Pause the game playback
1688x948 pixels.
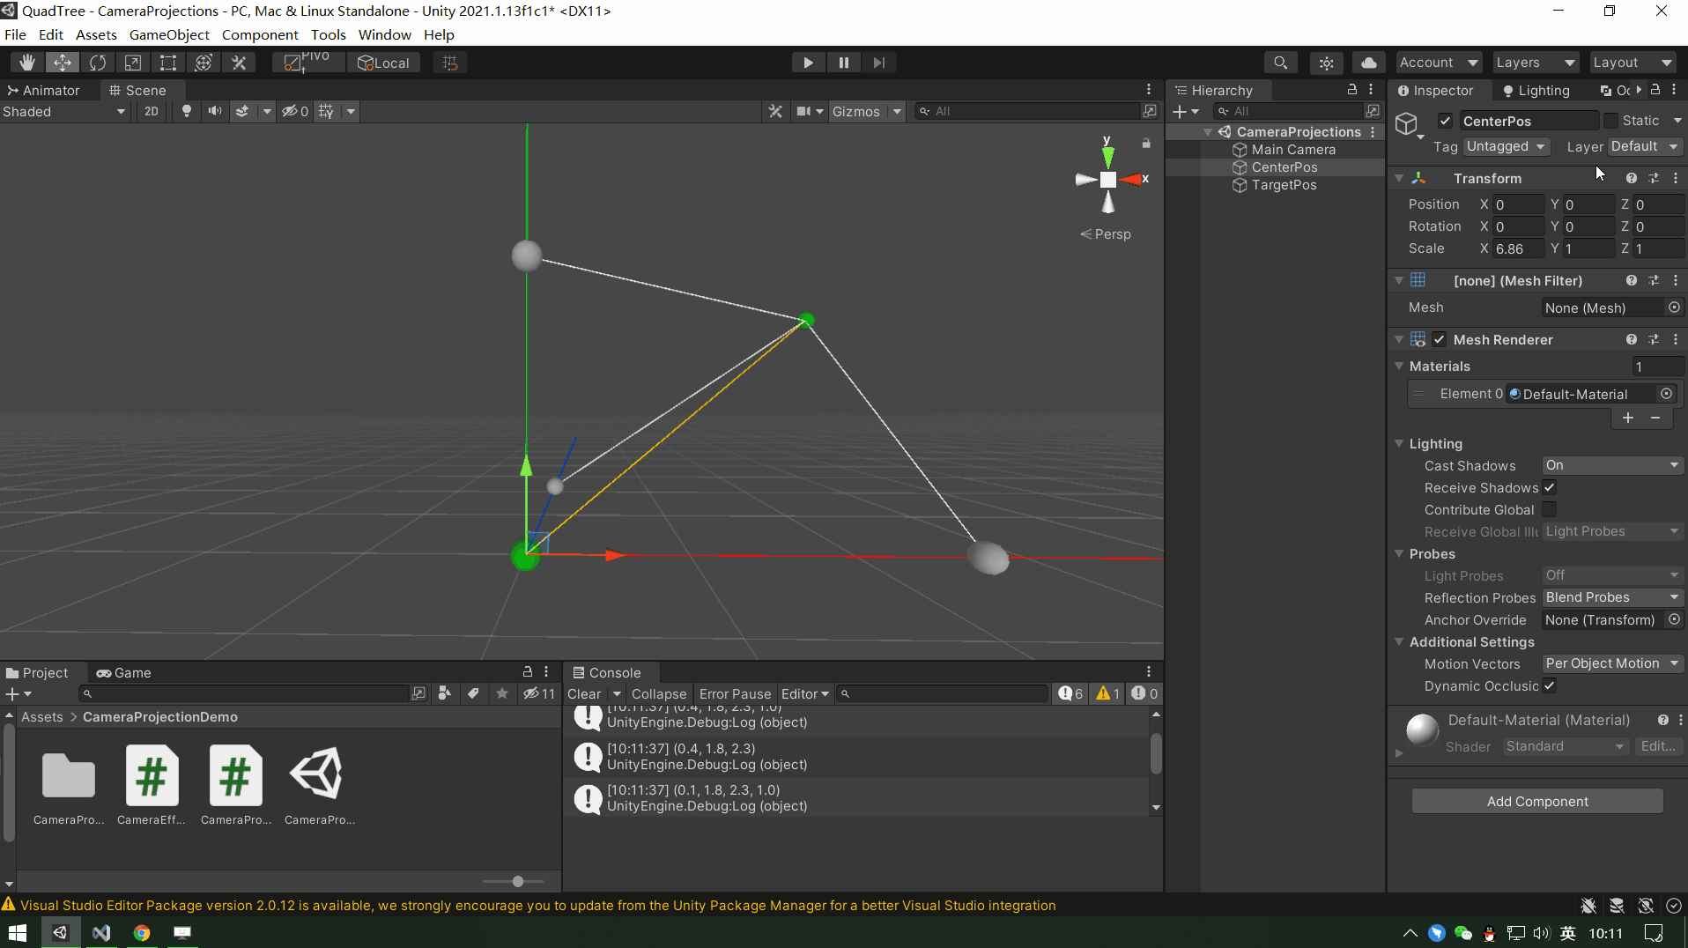tap(843, 63)
